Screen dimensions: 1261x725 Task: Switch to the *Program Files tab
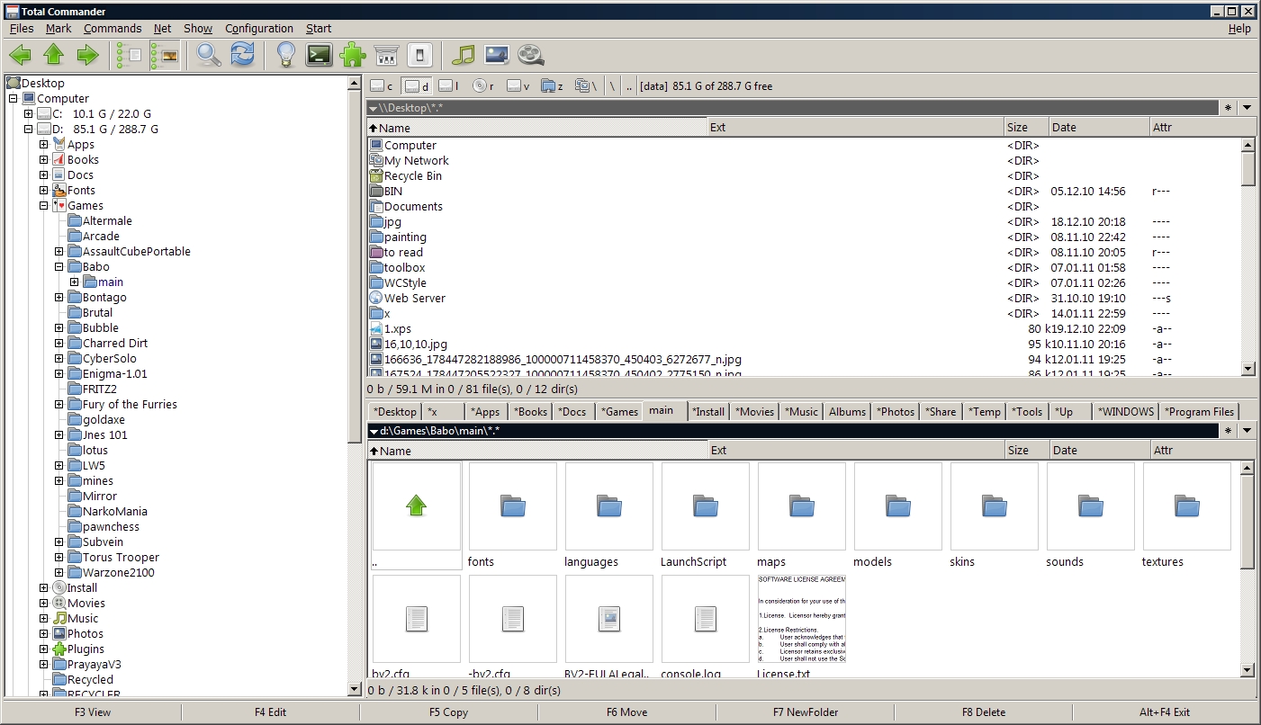coord(1199,412)
